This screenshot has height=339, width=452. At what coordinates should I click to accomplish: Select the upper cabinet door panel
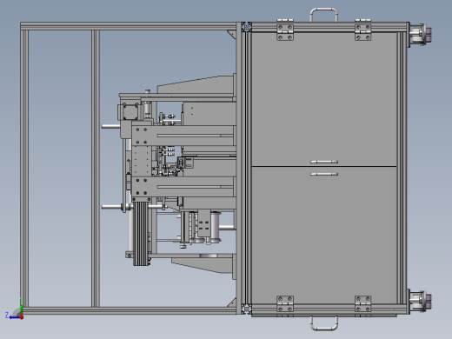[324, 99]
